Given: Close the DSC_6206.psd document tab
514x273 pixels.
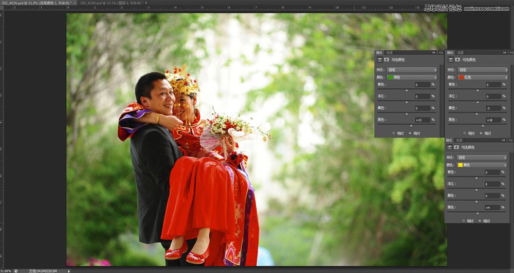Looking at the screenshot, I should click(146, 3).
